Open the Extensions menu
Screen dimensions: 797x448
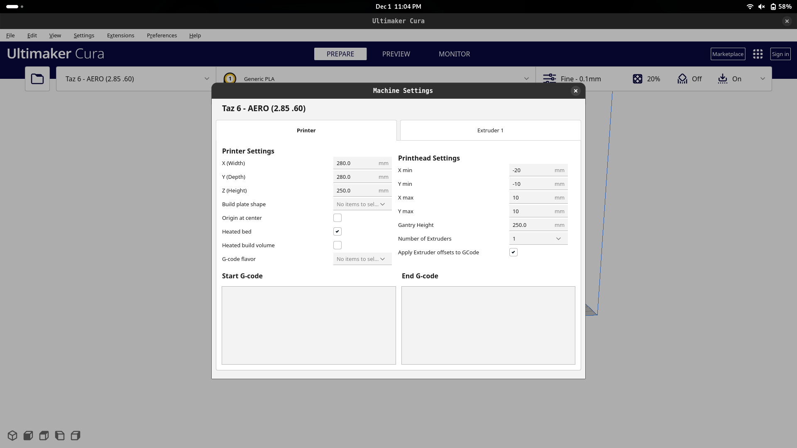pos(120,35)
